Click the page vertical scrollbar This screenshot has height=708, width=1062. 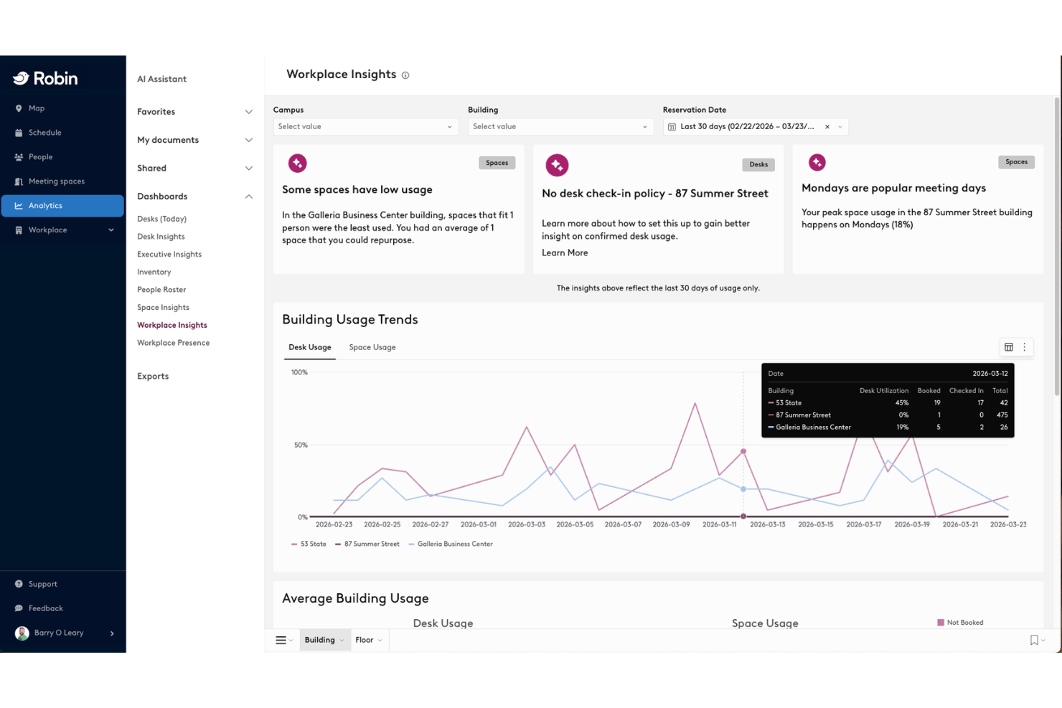pyautogui.click(x=1057, y=246)
